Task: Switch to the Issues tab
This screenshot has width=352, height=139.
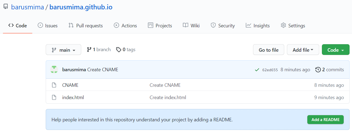Action: 48,26
